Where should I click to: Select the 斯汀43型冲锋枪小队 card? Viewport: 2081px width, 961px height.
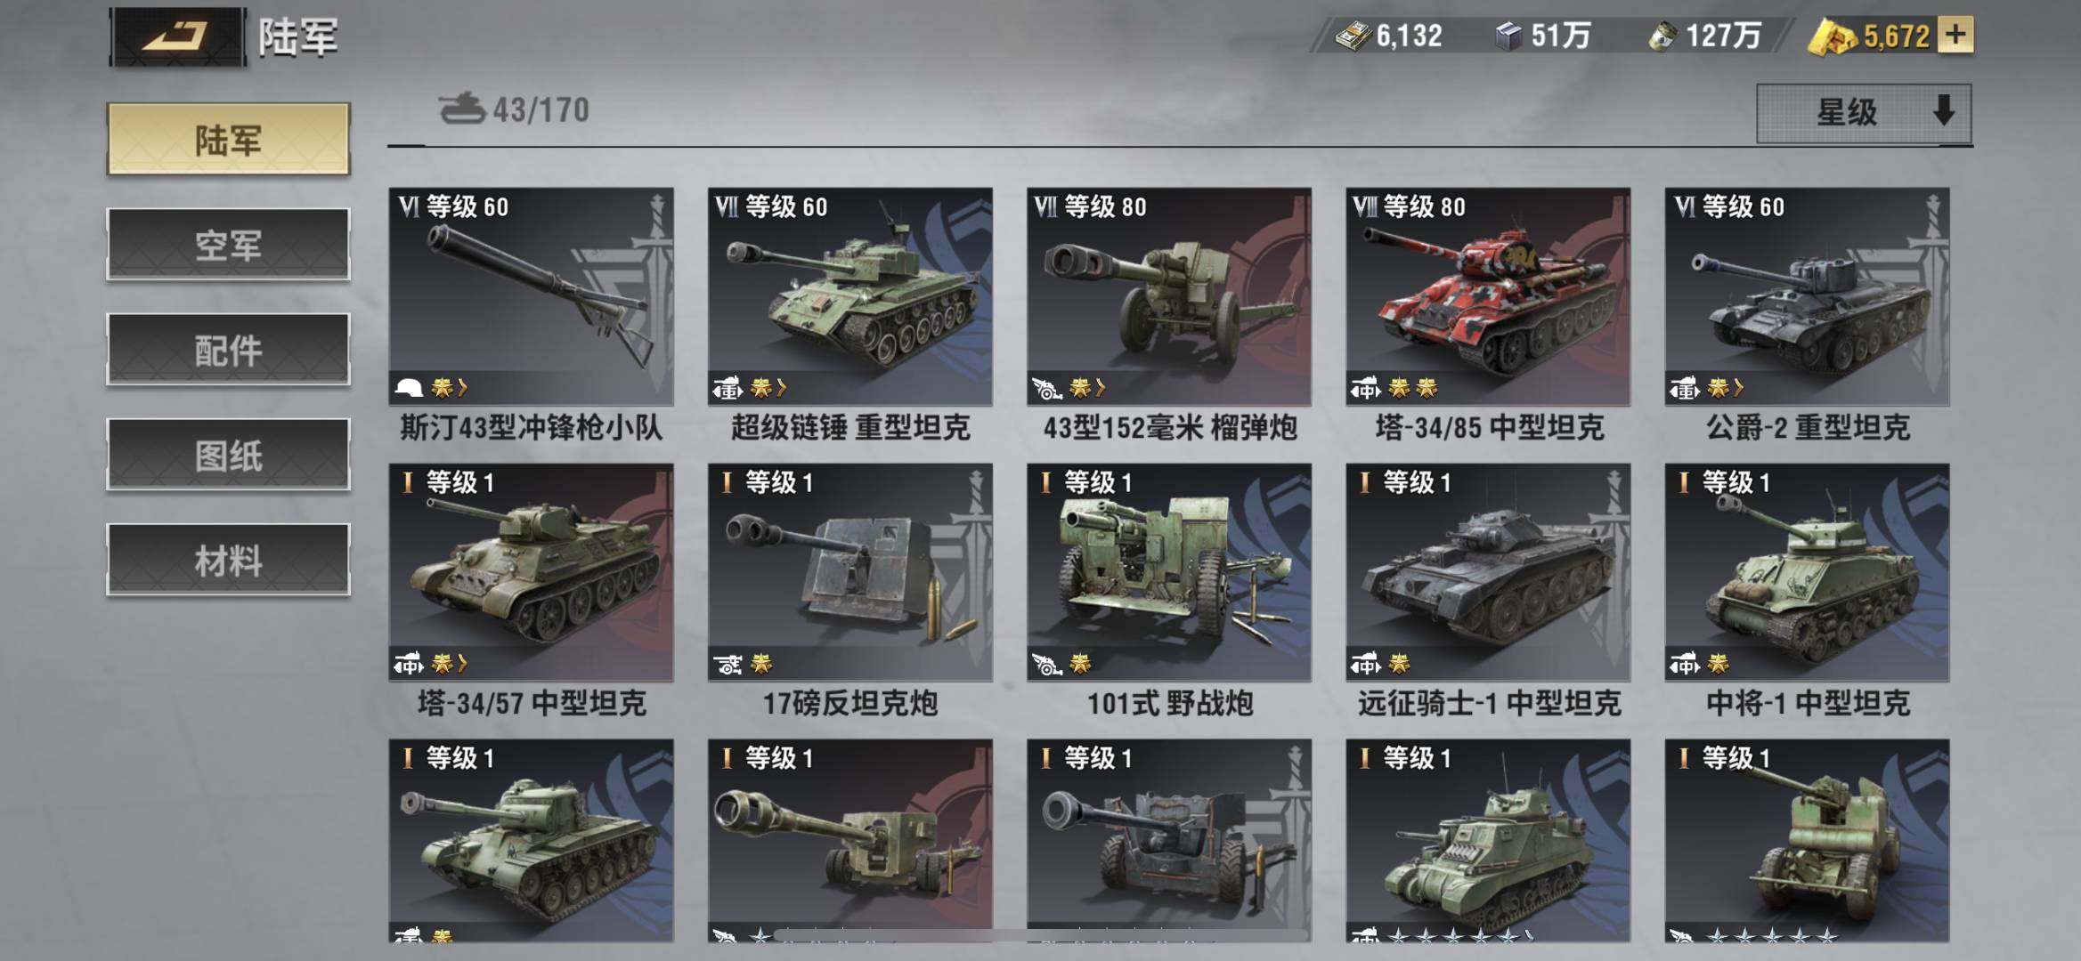coord(532,316)
